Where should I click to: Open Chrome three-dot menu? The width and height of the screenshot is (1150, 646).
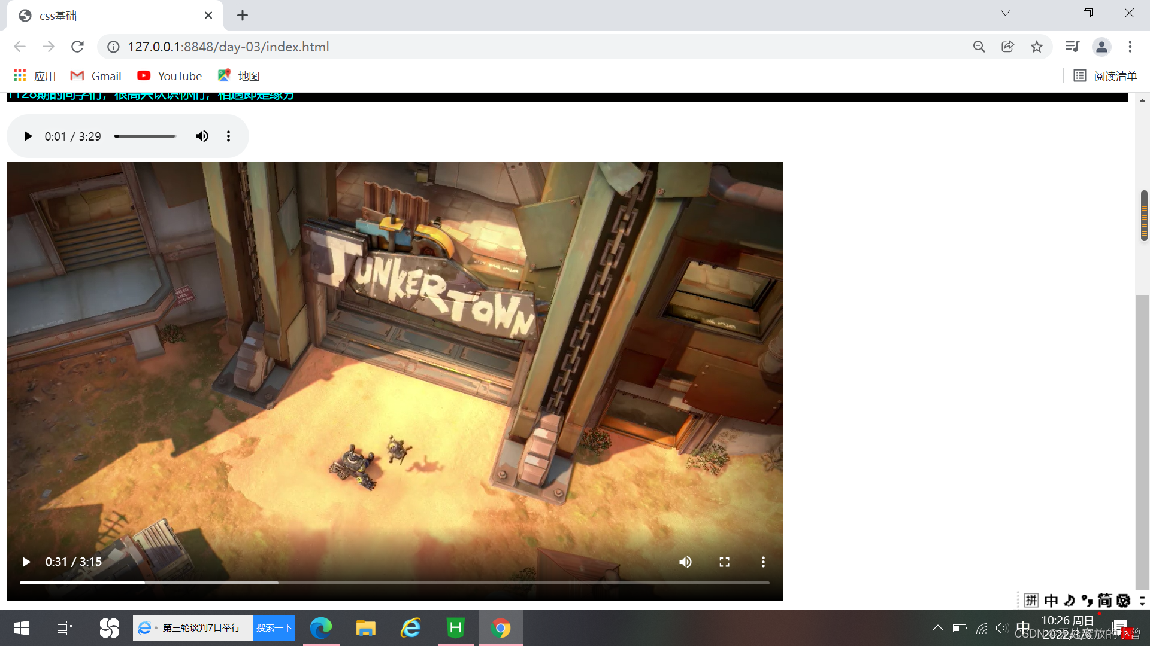1130,47
